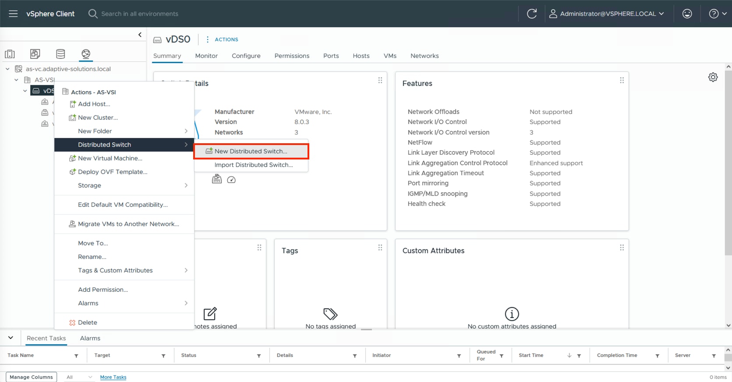Viewport: 732px width, 382px height.
Task: Open the help question mark menu
Action: coord(718,14)
